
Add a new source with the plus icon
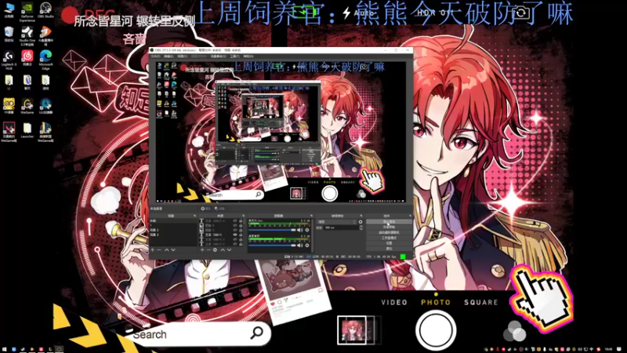click(x=202, y=249)
